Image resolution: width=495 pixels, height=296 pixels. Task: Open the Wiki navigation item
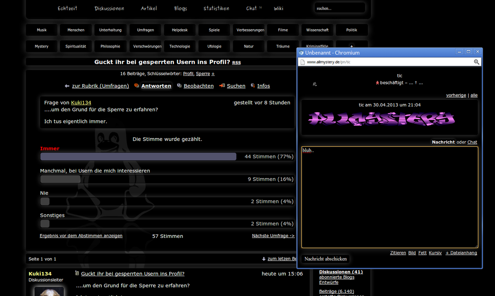[x=278, y=8]
